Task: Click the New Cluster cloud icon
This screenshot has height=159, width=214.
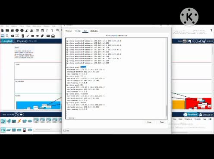Action: tap(189, 41)
